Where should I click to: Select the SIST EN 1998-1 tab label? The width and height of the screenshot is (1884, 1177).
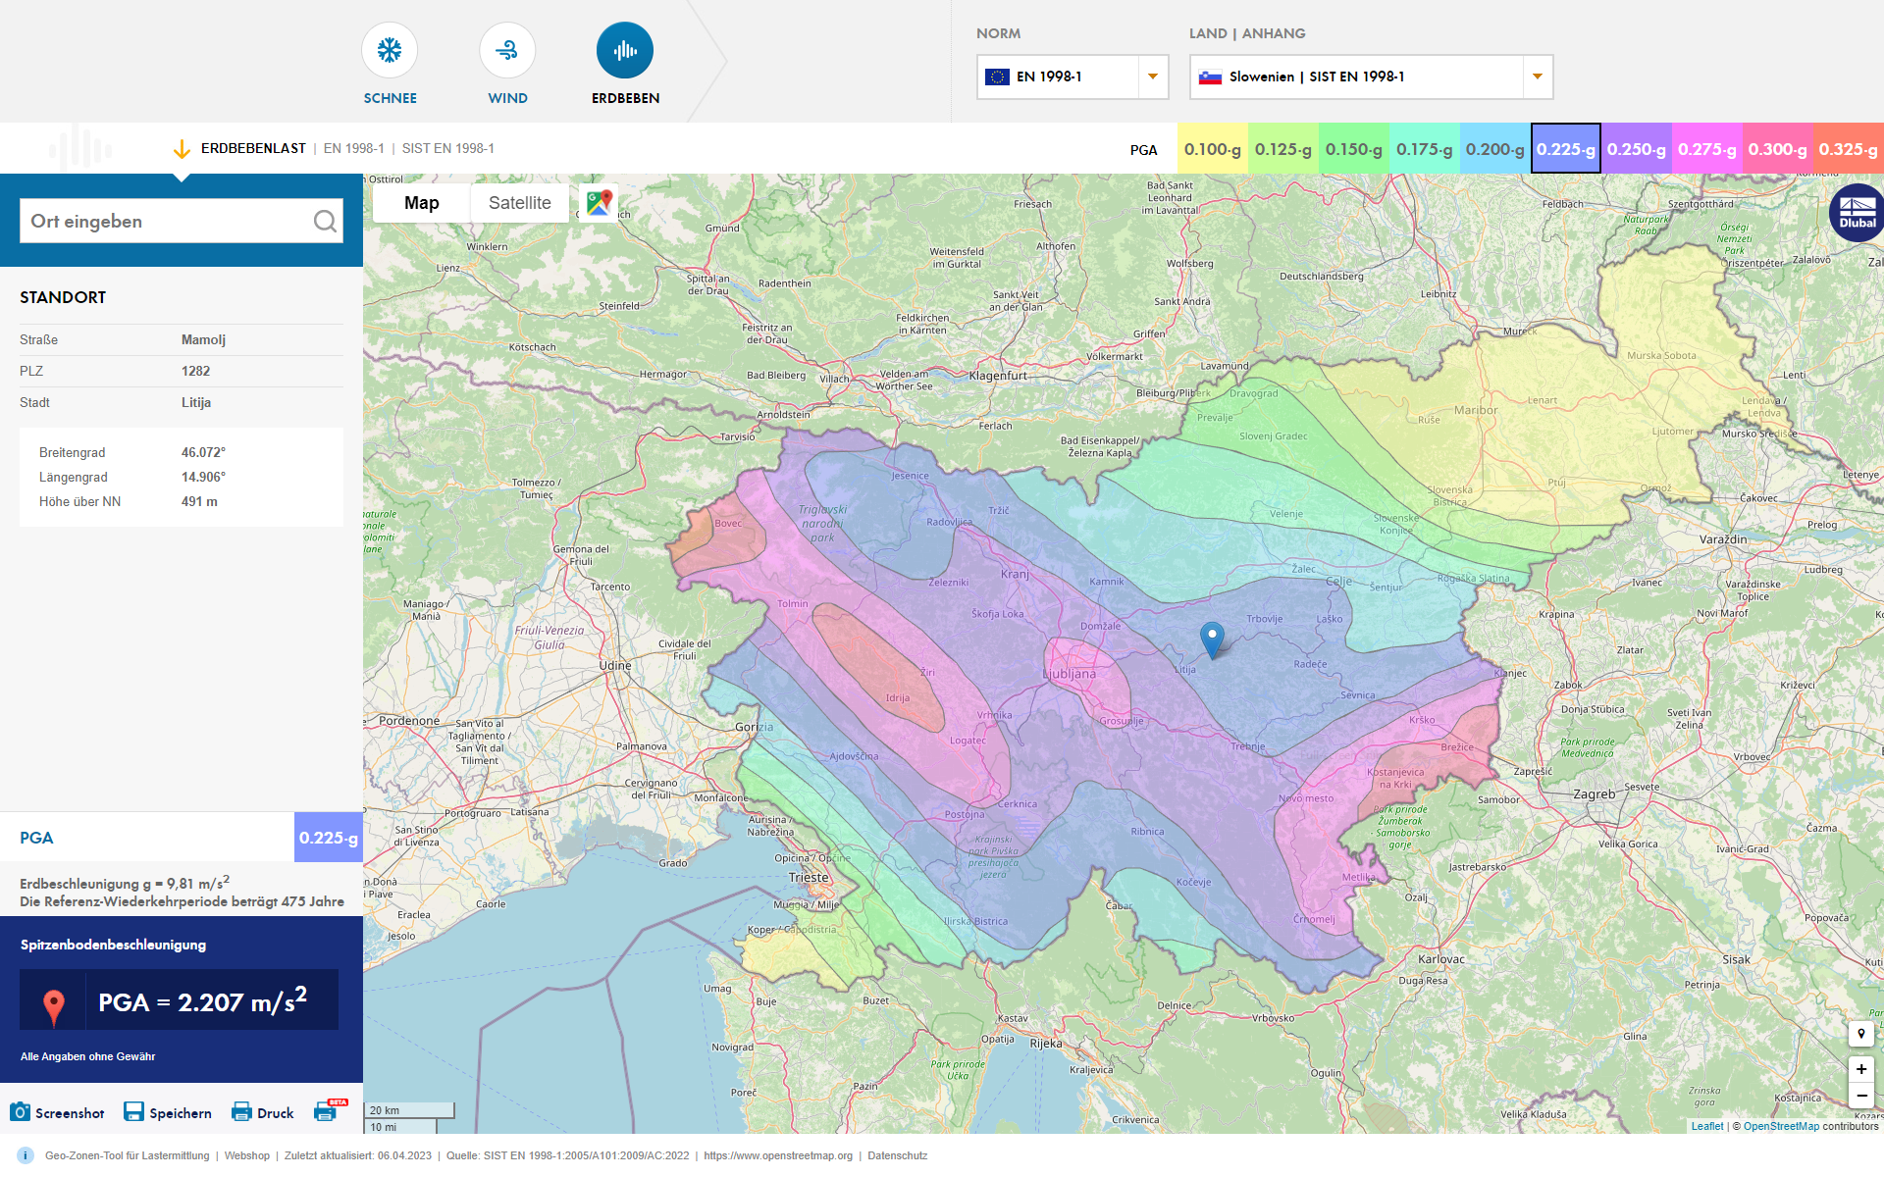447,148
